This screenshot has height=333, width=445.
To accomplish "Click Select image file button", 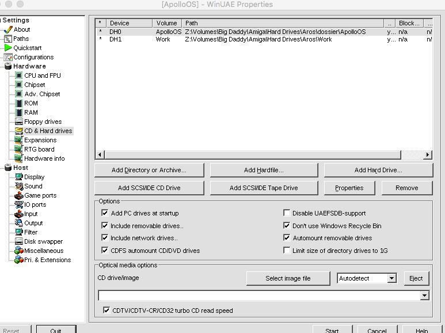I will [x=288, y=278].
